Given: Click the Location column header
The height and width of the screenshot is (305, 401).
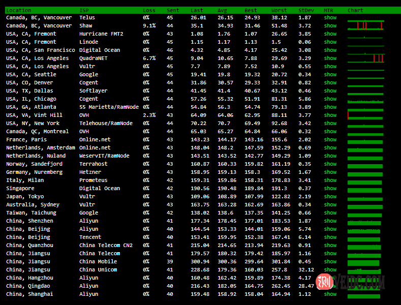Looking at the screenshot, I should tap(18, 10).
